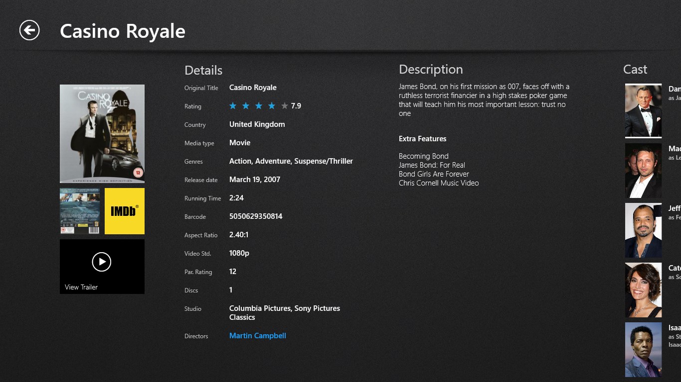
Task: Select cast photo next to name starting "Jeff"
Action: [643, 230]
